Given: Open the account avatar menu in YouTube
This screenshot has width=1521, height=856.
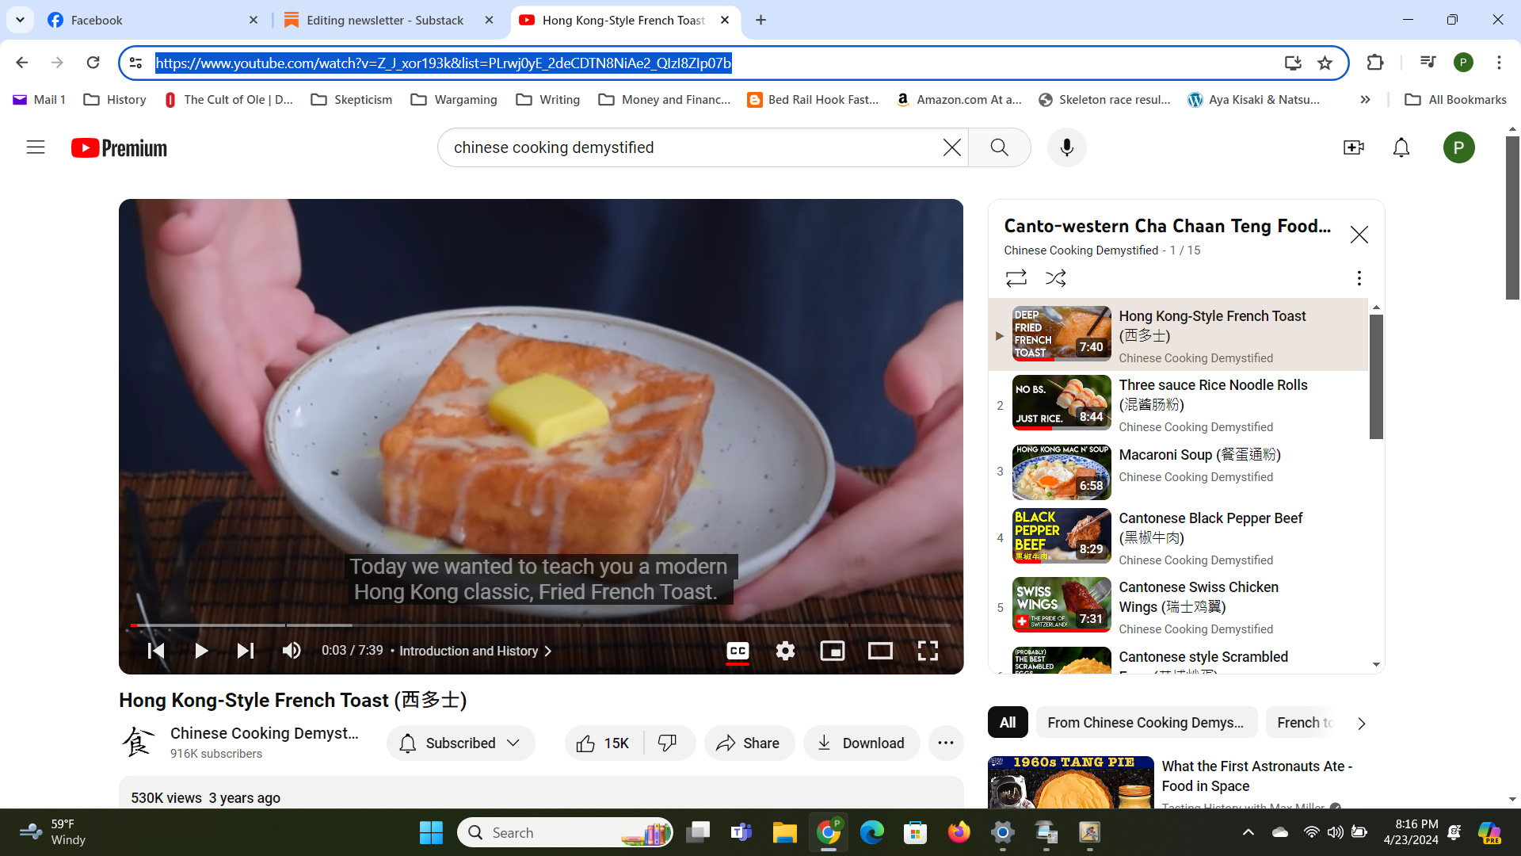Looking at the screenshot, I should pos(1458,147).
